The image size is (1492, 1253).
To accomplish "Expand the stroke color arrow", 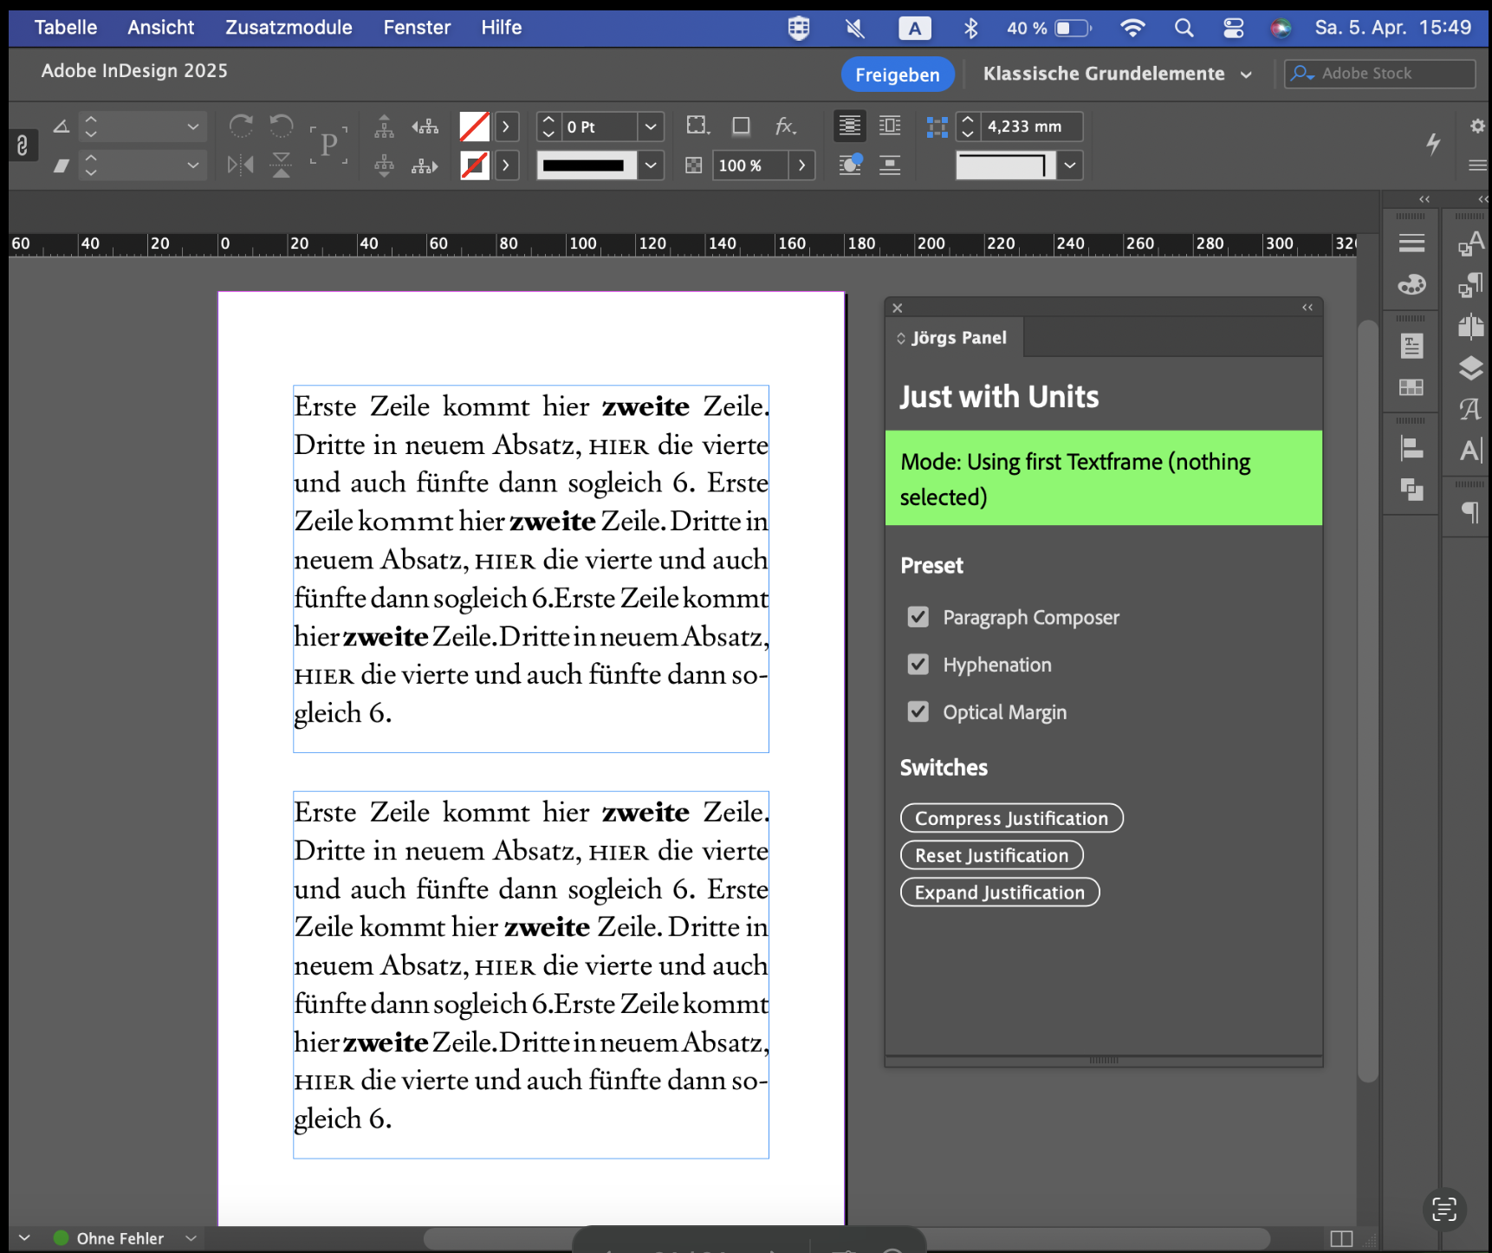I will 506,165.
